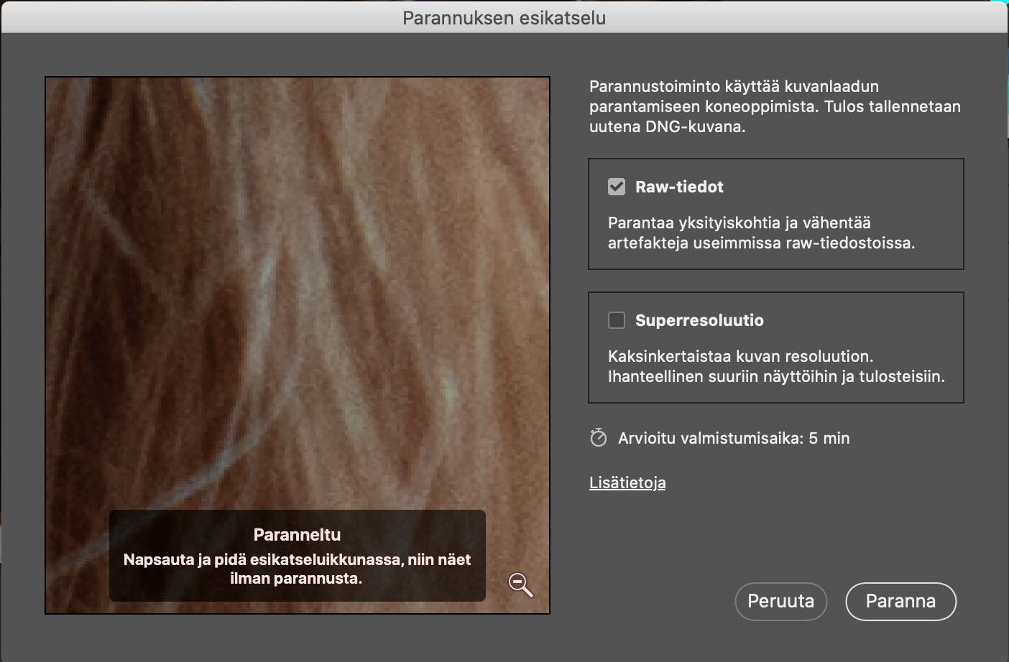Expand the Raw-tiedot option panel
The height and width of the screenshot is (662, 1009).
(x=776, y=213)
